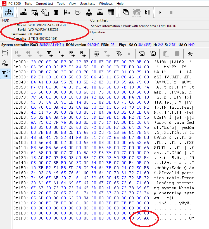Click the hammer and wrench tools icon
This screenshot has width=209, height=229.
pyautogui.click(x=190, y=53)
